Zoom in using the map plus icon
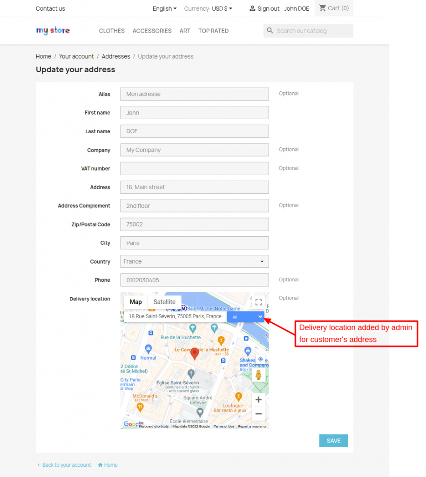The height and width of the screenshot is (477, 426). tap(258, 399)
